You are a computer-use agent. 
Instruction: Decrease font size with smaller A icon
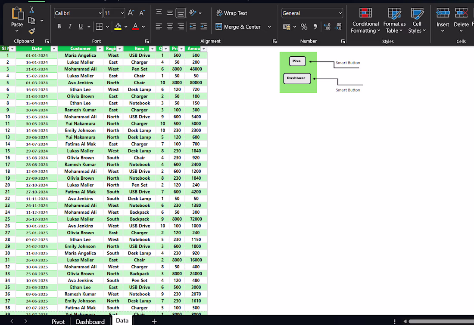click(142, 13)
